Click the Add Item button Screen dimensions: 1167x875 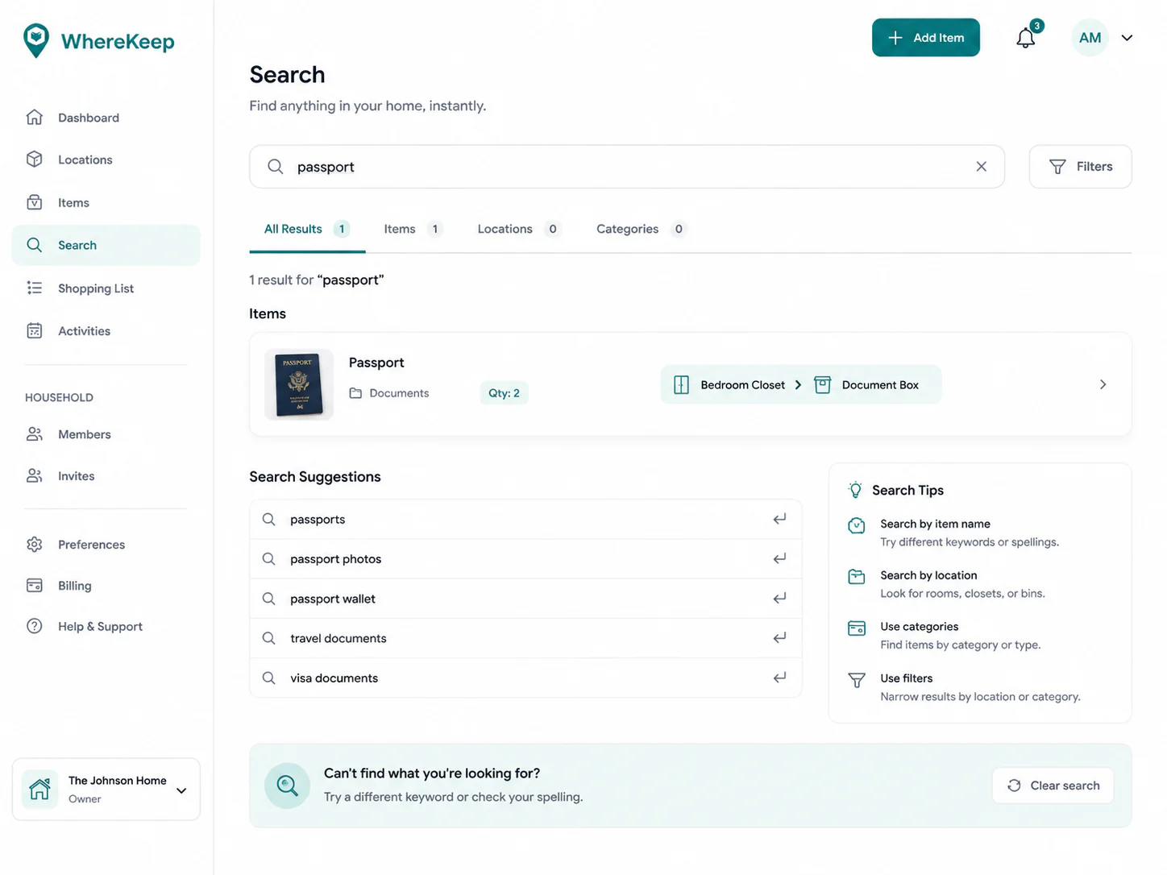[926, 38]
